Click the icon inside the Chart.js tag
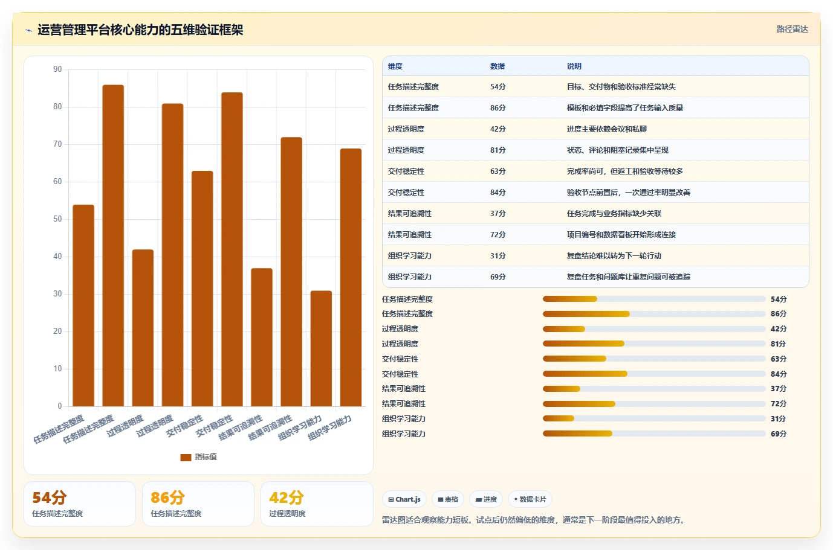The width and height of the screenshot is (833, 550). (x=391, y=499)
